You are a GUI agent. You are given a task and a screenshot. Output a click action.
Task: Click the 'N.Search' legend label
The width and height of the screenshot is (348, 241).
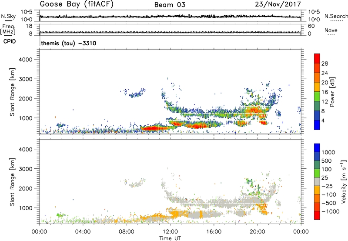(x=336, y=16)
